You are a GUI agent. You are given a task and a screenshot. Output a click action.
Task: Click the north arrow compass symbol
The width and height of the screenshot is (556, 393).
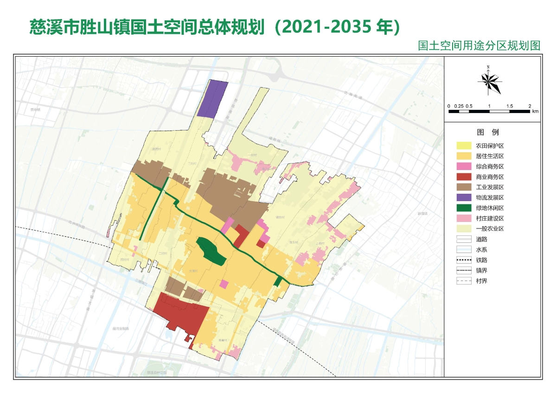coord(490,82)
